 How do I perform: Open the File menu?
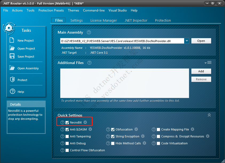point(6,10)
